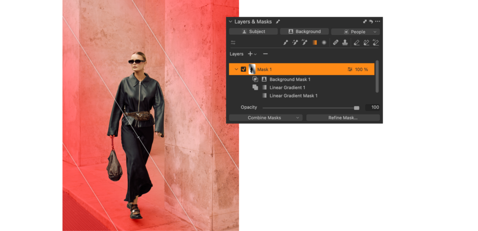478x231 pixels.
Task: Open the People mask dropdown
Action: tap(355, 32)
